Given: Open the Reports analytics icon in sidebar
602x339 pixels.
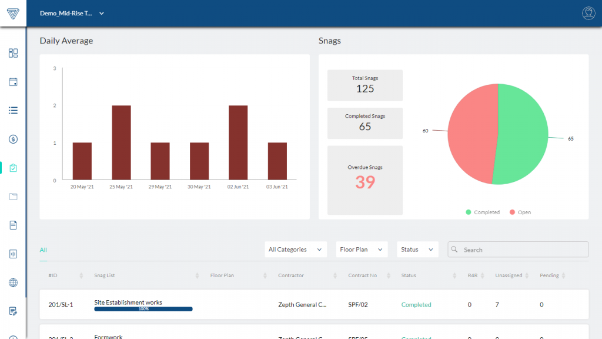Looking at the screenshot, I should tap(13, 254).
